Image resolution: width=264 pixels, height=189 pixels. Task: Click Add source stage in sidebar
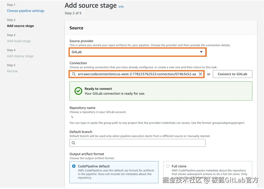[x=20, y=26]
